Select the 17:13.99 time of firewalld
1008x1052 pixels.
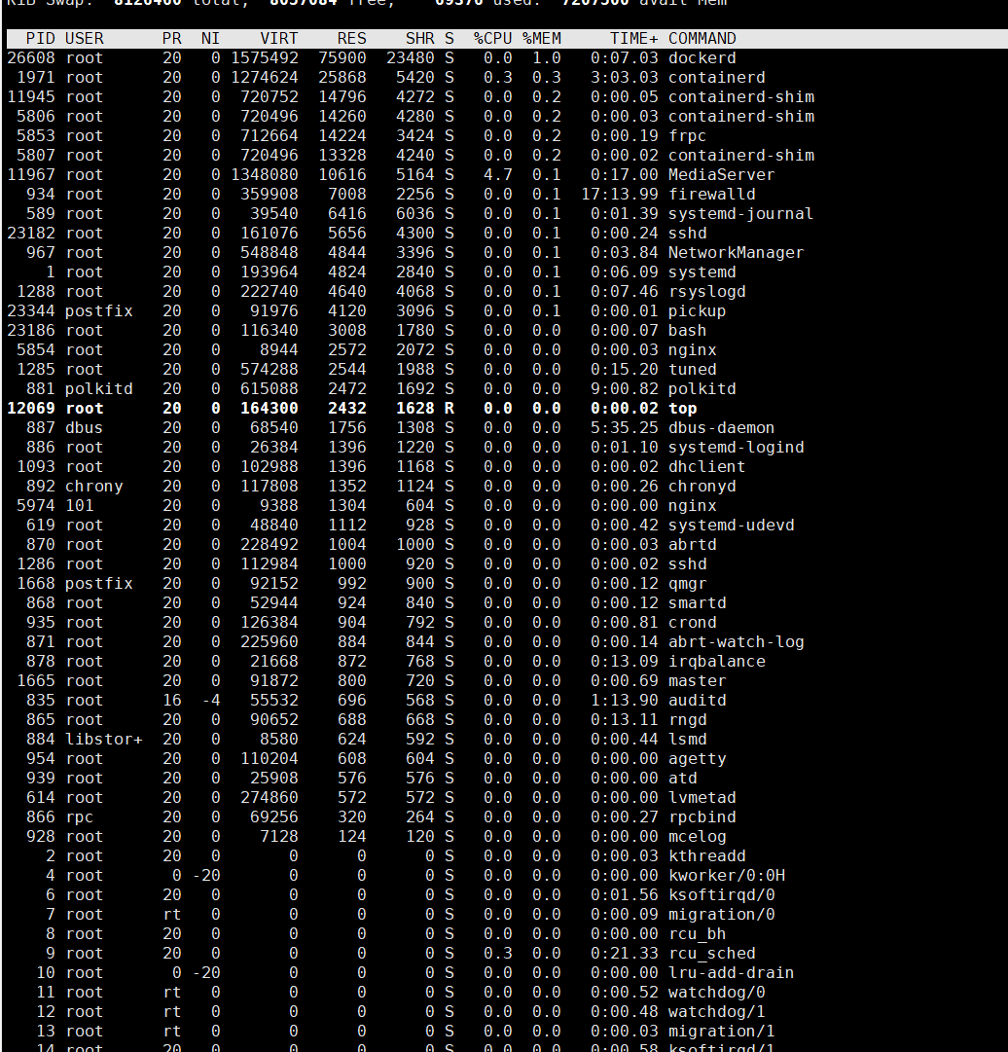[619, 195]
